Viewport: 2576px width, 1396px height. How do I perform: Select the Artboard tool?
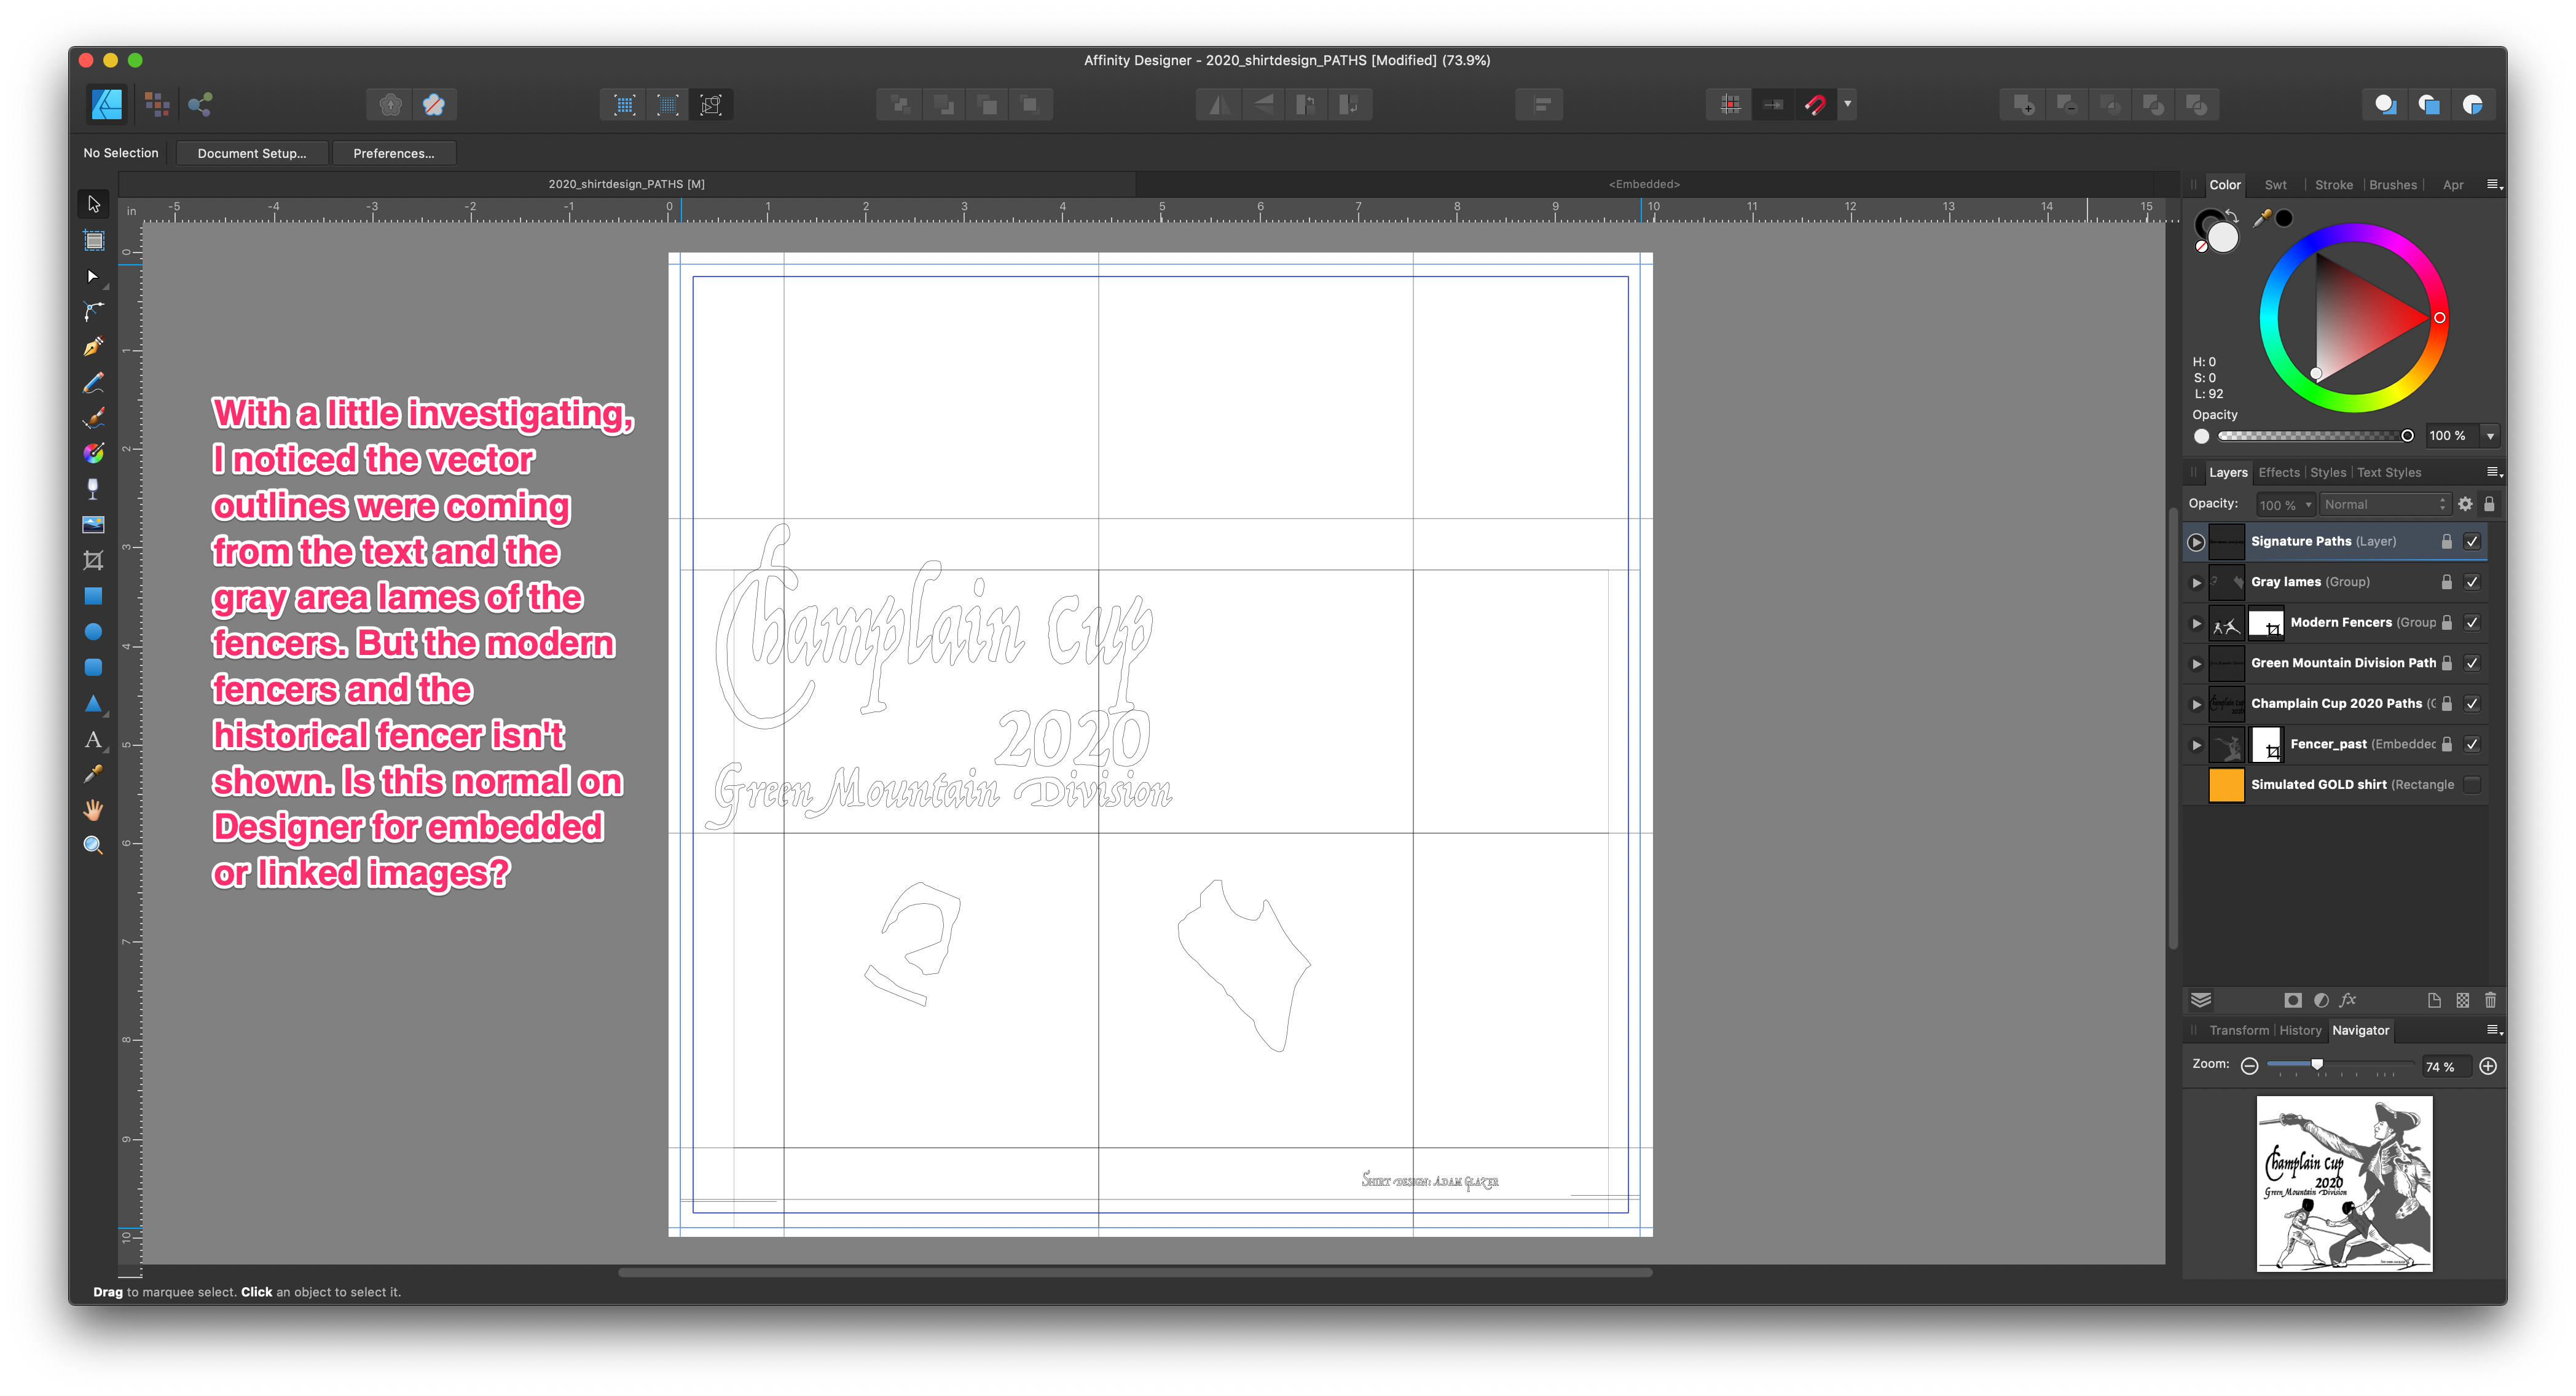pos(93,240)
